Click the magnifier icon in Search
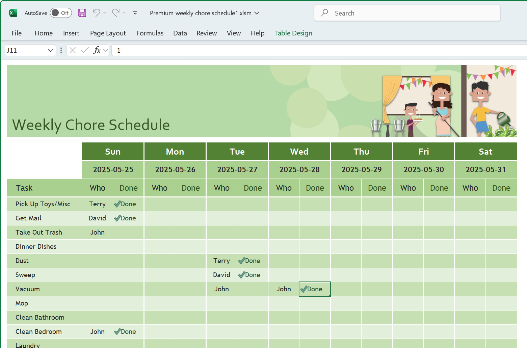Image resolution: width=527 pixels, height=348 pixels. 324,13
